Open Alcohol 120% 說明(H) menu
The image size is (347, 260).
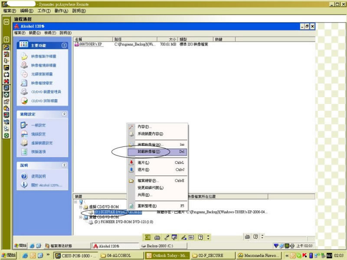65,33
